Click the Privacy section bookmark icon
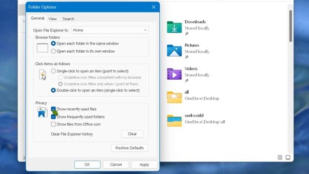 (x=42, y=112)
